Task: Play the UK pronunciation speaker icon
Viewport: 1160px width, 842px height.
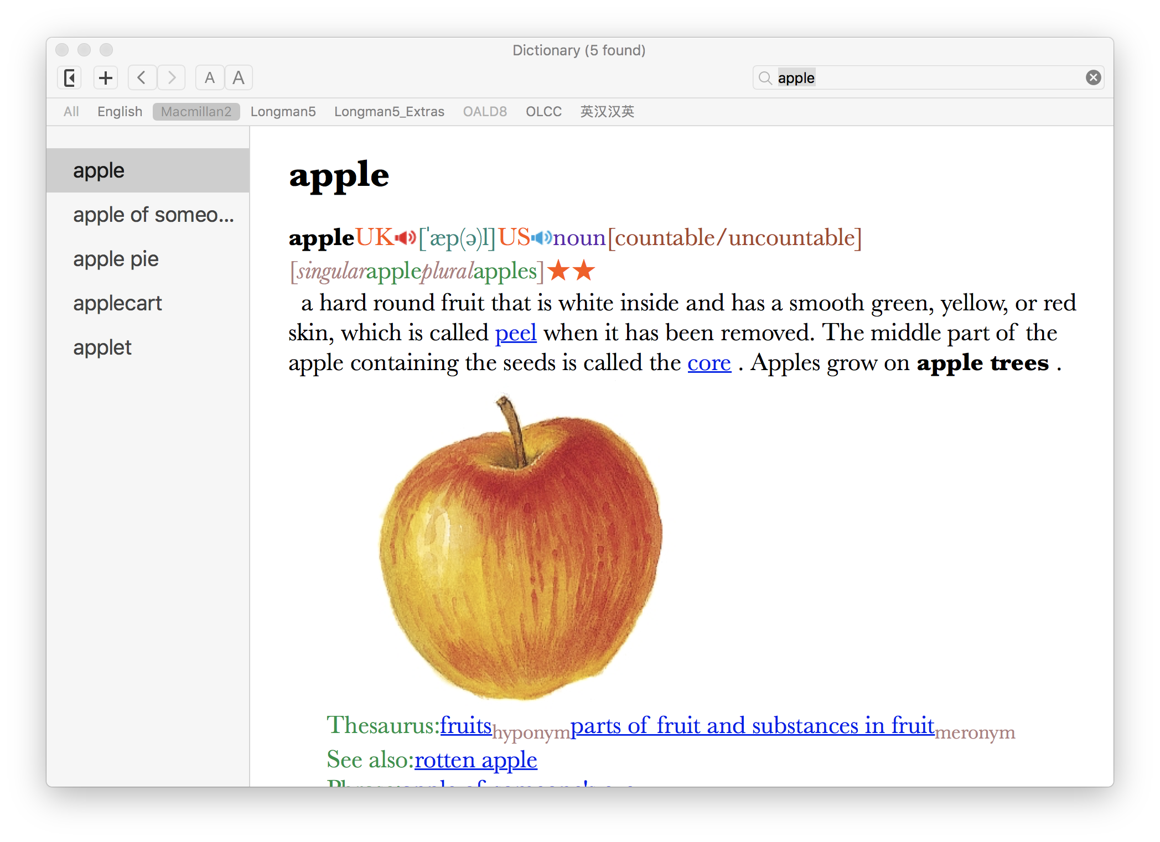Action: coord(406,238)
